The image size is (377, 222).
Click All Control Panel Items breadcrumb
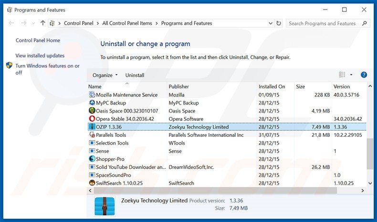[127, 23]
